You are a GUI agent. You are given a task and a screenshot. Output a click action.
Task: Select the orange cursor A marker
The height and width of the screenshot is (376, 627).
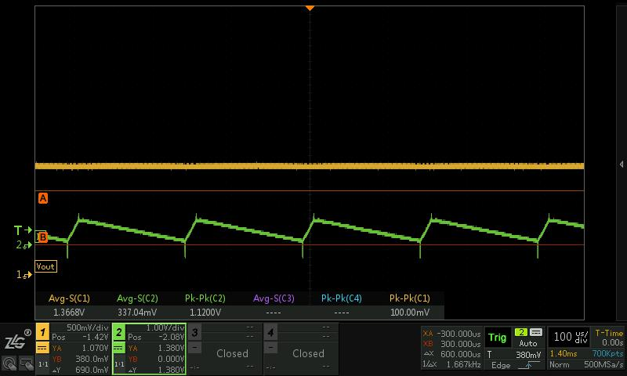(x=43, y=198)
